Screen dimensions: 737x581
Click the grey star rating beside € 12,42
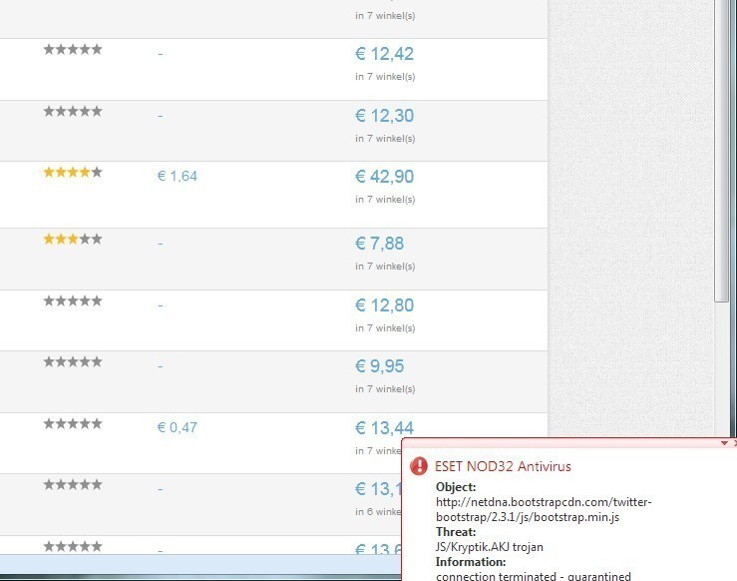point(73,50)
